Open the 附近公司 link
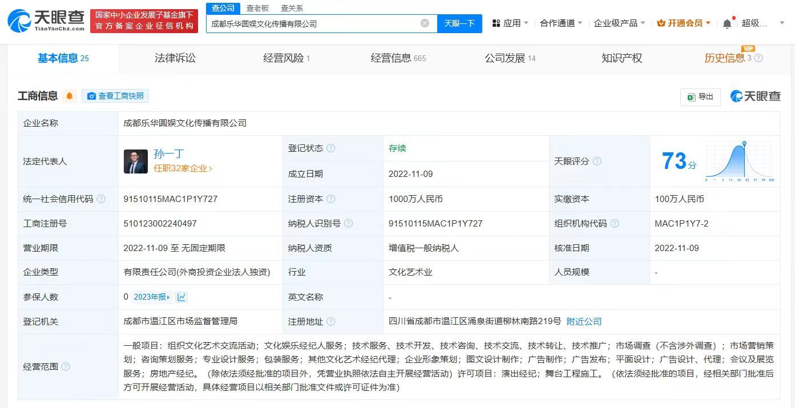Image resolution: width=795 pixels, height=408 pixels. pos(584,321)
